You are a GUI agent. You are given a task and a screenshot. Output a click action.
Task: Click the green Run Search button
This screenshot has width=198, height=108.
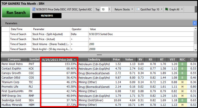16,13
